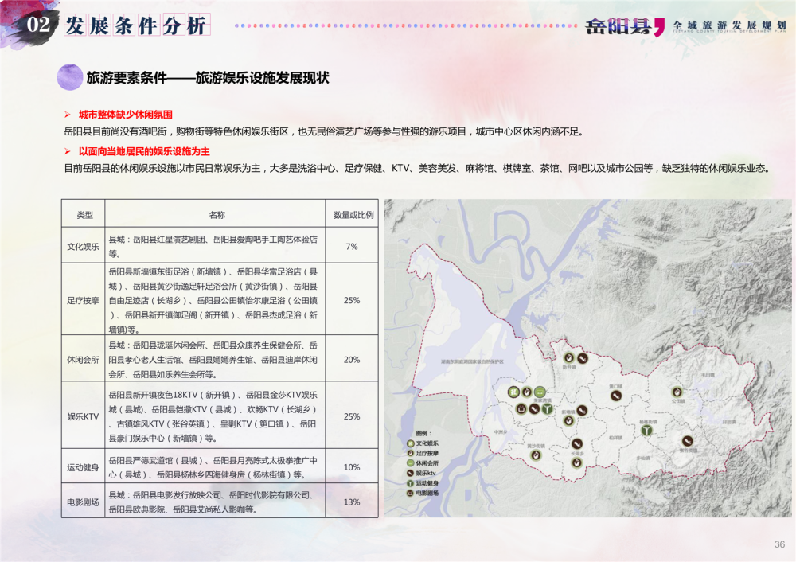
Task: Click the 文化娱乐 icon in map legend
Action: click(x=410, y=442)
